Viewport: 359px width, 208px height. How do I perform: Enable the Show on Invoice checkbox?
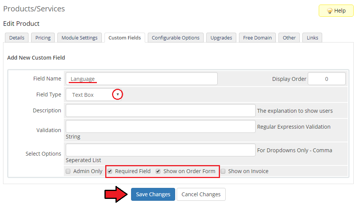223,171
